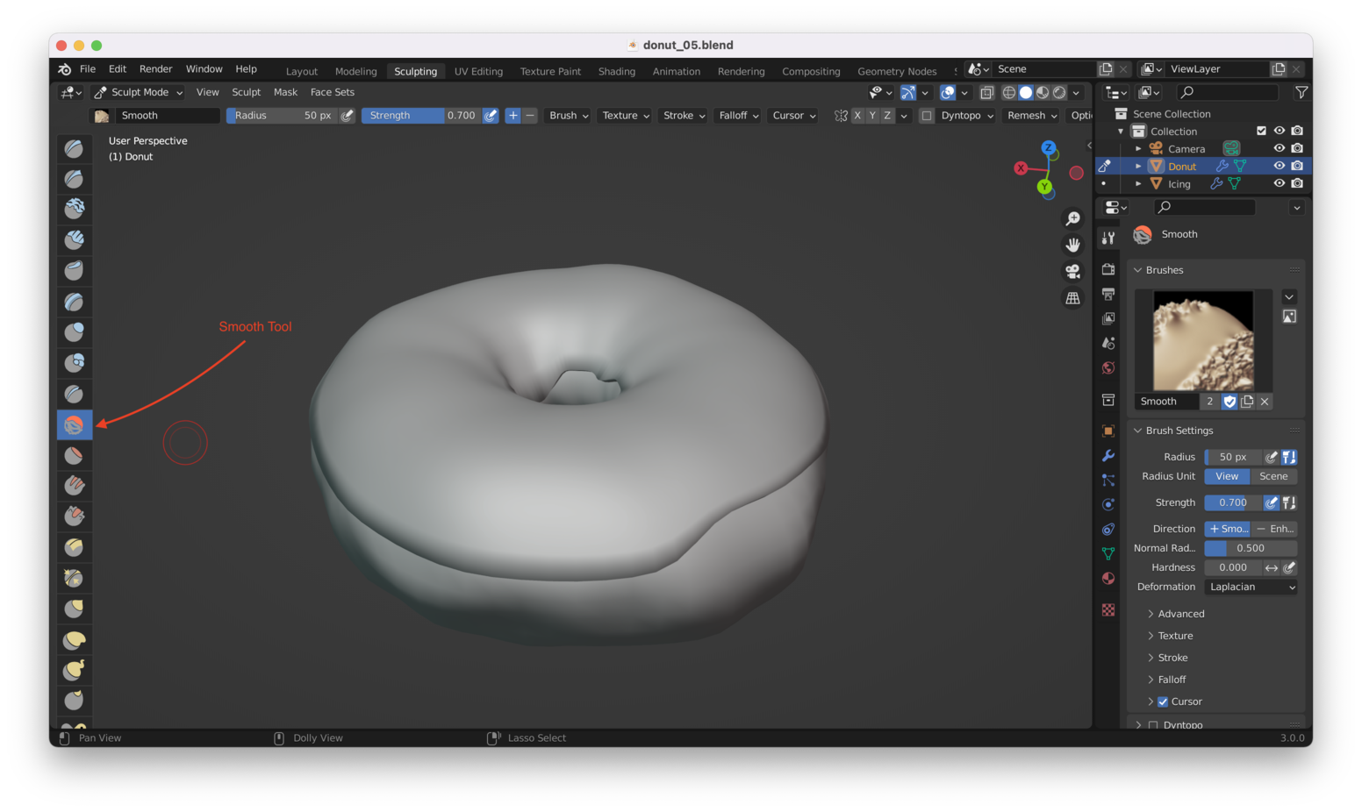This screenshot has width=1362, height=812.
Task: Open the Modifier properties tab with wrench icon
Action: pos(1108,455)
